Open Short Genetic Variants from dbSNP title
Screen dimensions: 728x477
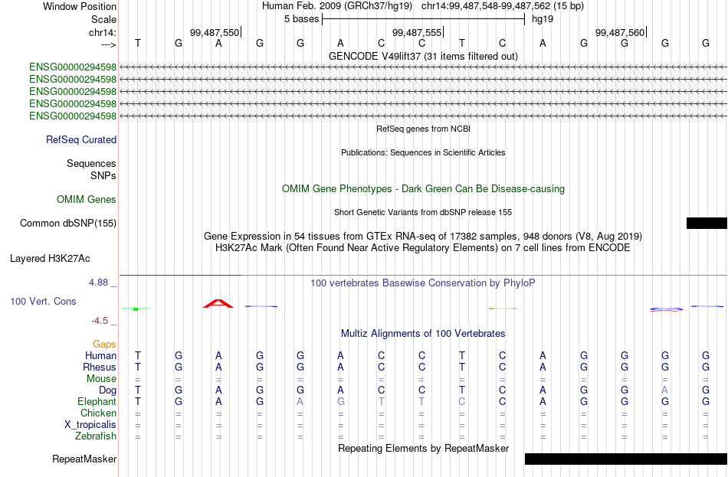(x=423, y=213)
